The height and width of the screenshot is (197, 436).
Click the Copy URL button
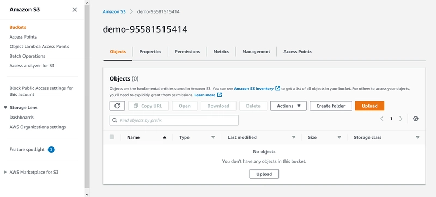tap(148, 106)
